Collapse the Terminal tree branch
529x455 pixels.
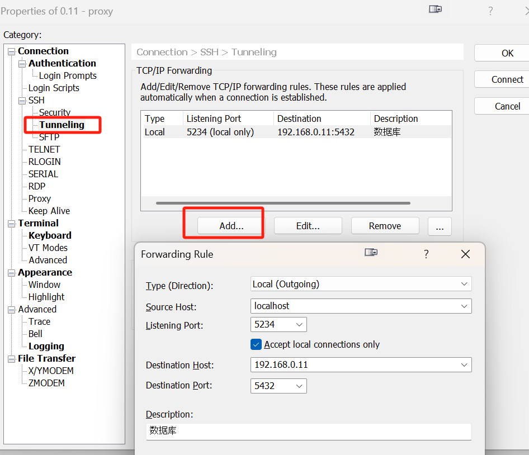tap(11, 223)
